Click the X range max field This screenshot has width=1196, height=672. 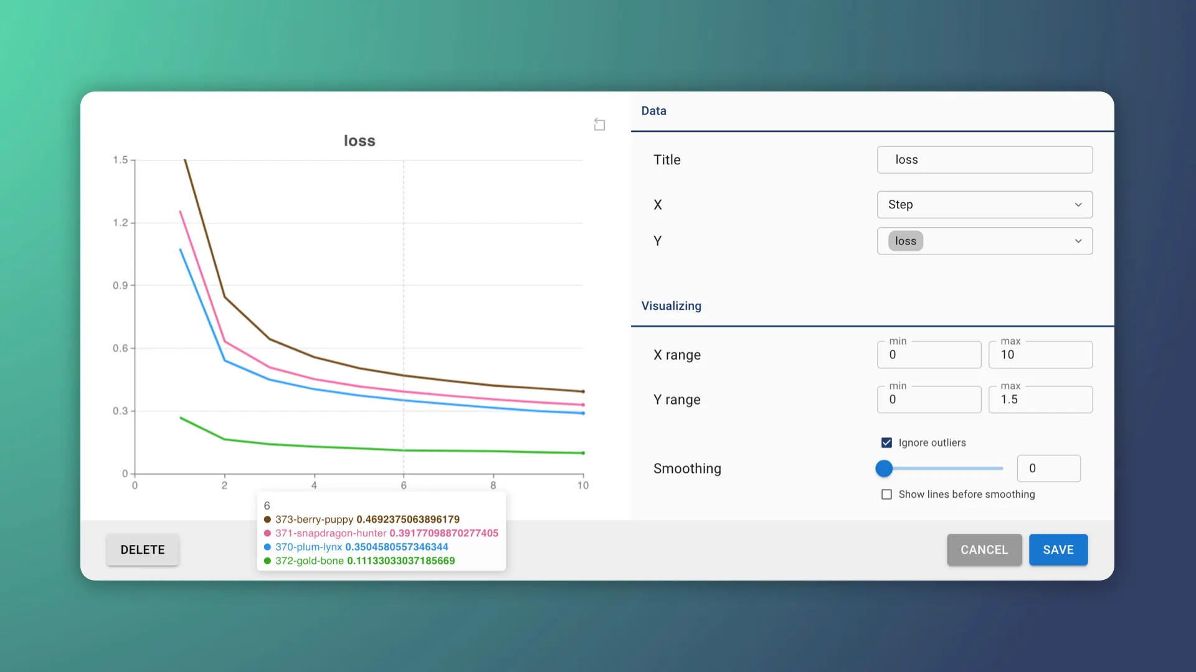1040,355
